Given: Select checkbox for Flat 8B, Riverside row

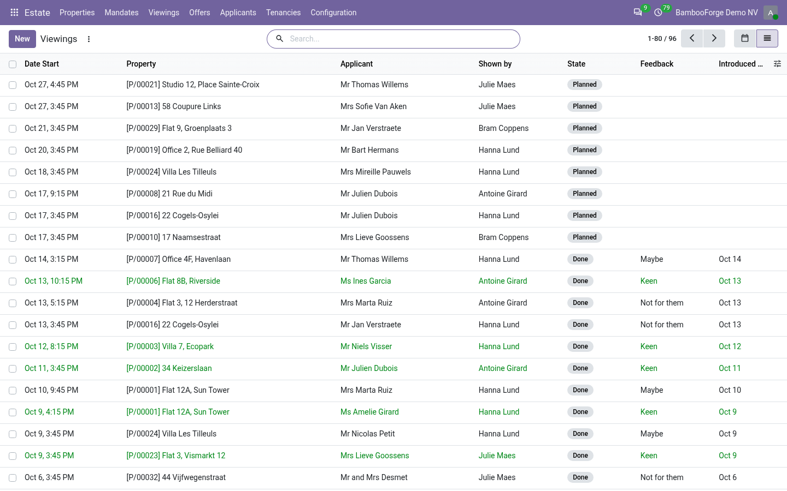Looking at the screenshot, I should tap(13, 282).
